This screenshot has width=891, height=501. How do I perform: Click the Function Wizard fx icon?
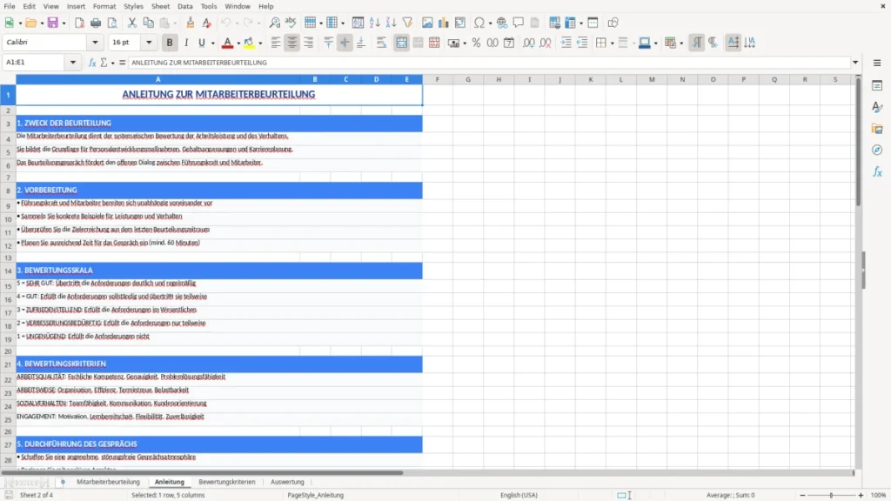(x=92, y=63)
